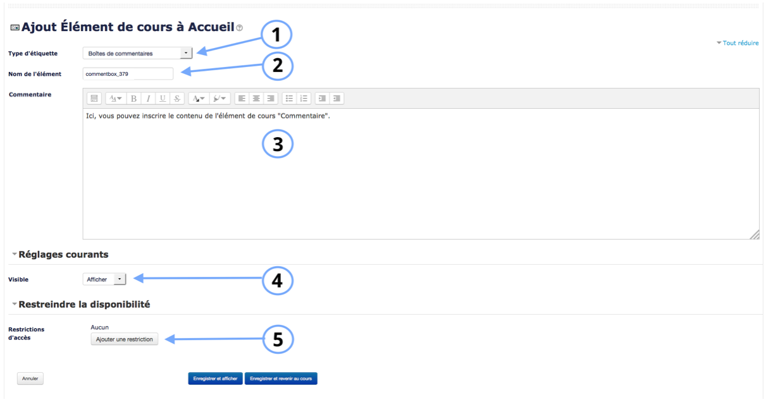768x402 pixels.
Task: Open the font size dropdown in the editor
Action: pyautogui.click(x=116, y=99)
